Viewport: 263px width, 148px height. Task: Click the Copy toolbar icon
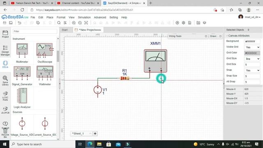click(38, 23)
